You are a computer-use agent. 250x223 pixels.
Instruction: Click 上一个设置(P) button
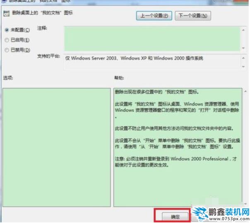154,16
